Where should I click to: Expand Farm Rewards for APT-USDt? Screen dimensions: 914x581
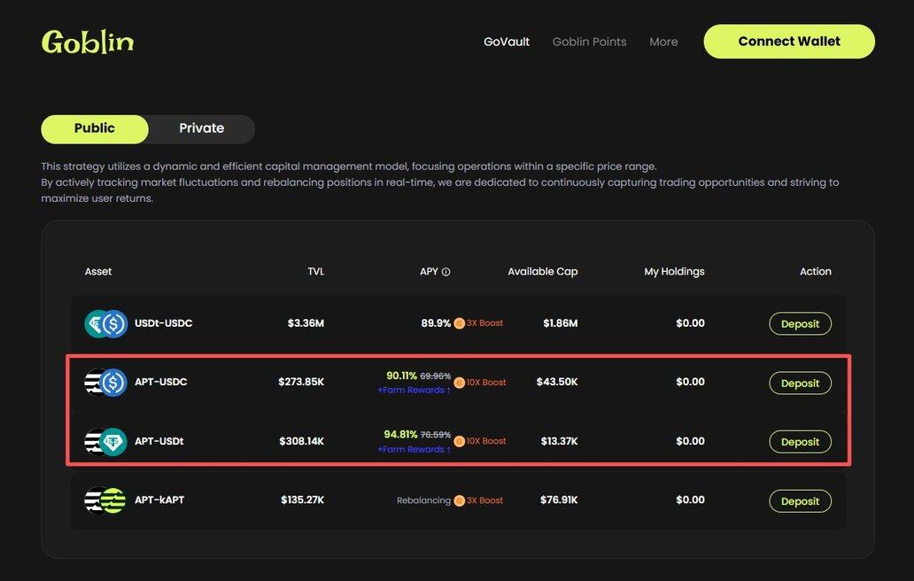414,450
